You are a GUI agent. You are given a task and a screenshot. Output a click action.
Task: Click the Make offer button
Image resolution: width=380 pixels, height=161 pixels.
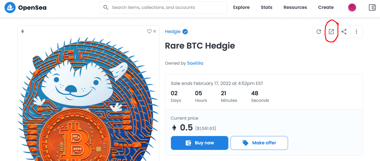259,143
